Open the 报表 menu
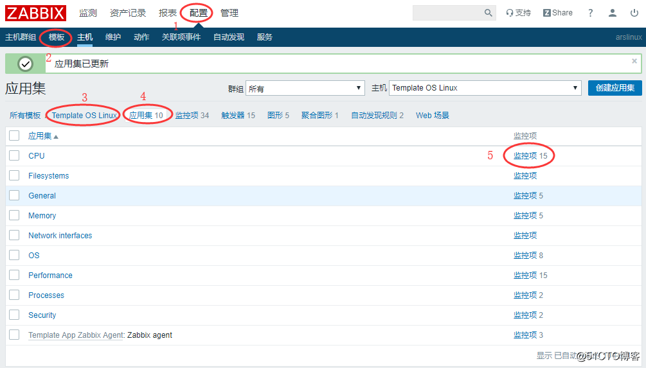This screenshot has height=368, width=646. click(167, 13)
